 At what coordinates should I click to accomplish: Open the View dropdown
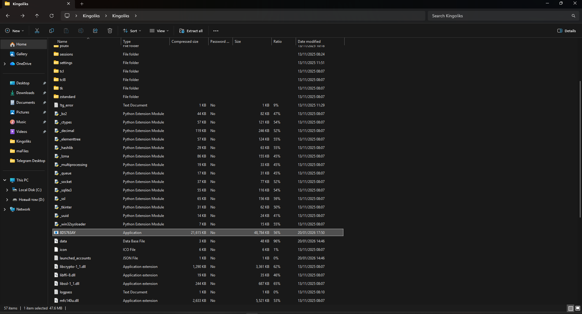[x=159, y=31]
